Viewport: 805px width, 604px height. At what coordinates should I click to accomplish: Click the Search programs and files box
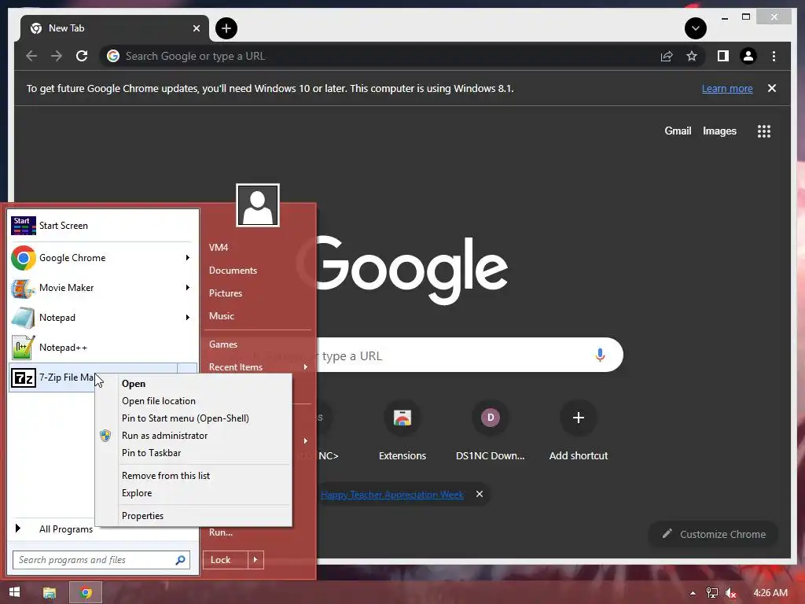[x=101, y=560]
